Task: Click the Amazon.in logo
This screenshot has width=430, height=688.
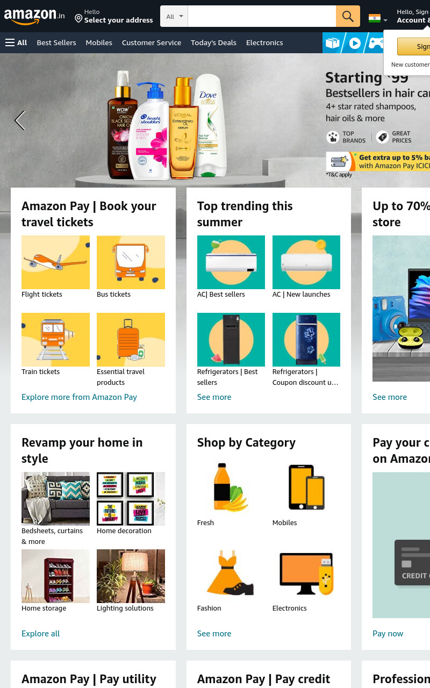Action: pyautogui.click(x=34, y=16)
